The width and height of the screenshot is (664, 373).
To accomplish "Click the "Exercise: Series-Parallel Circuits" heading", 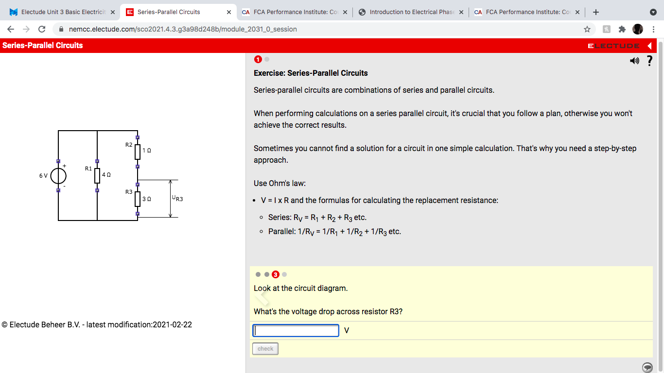I will pos(311,73).
